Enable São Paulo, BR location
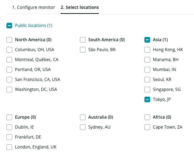This screenshot has width=194, height=162. point(83,50)
